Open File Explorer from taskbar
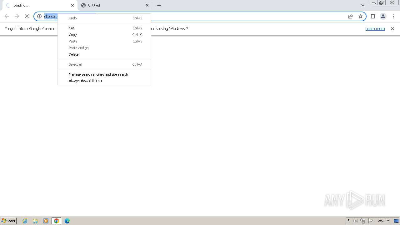Viewport: 400px width, 225px height. coord(35,221)
